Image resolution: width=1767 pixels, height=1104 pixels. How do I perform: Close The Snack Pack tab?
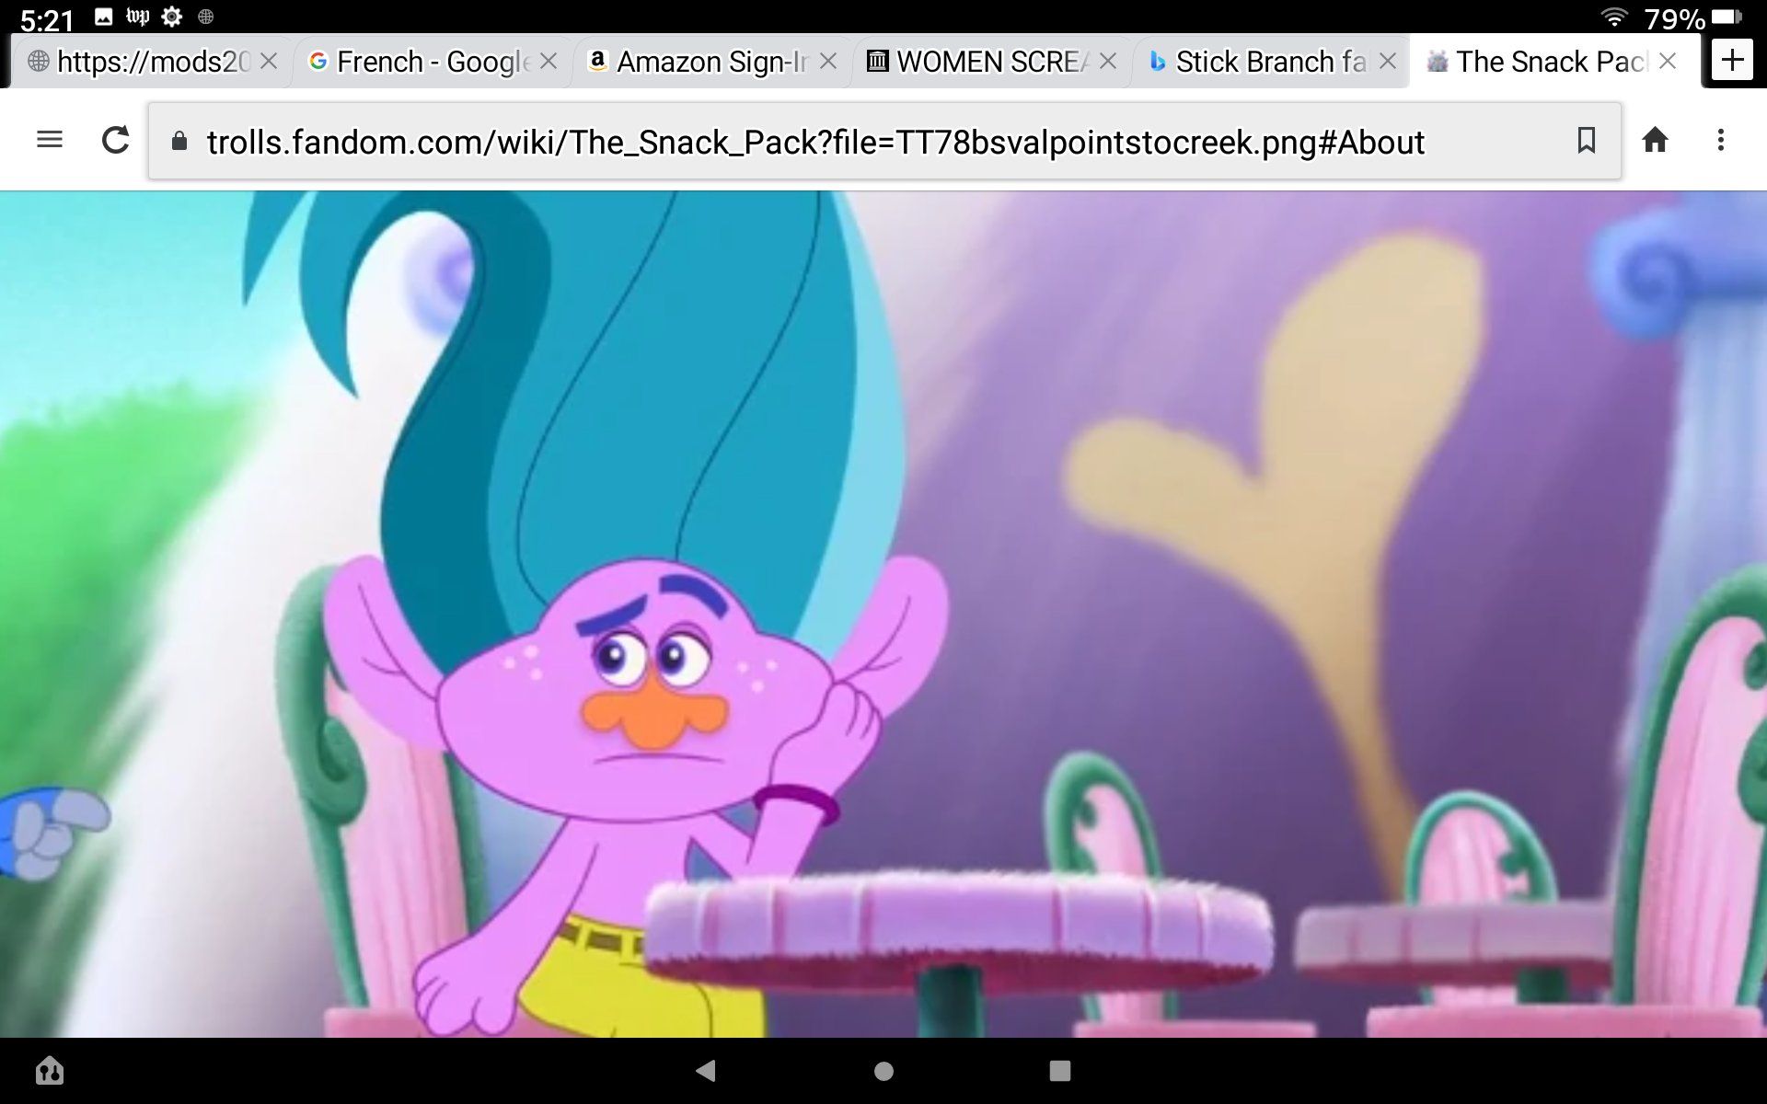1667,62
